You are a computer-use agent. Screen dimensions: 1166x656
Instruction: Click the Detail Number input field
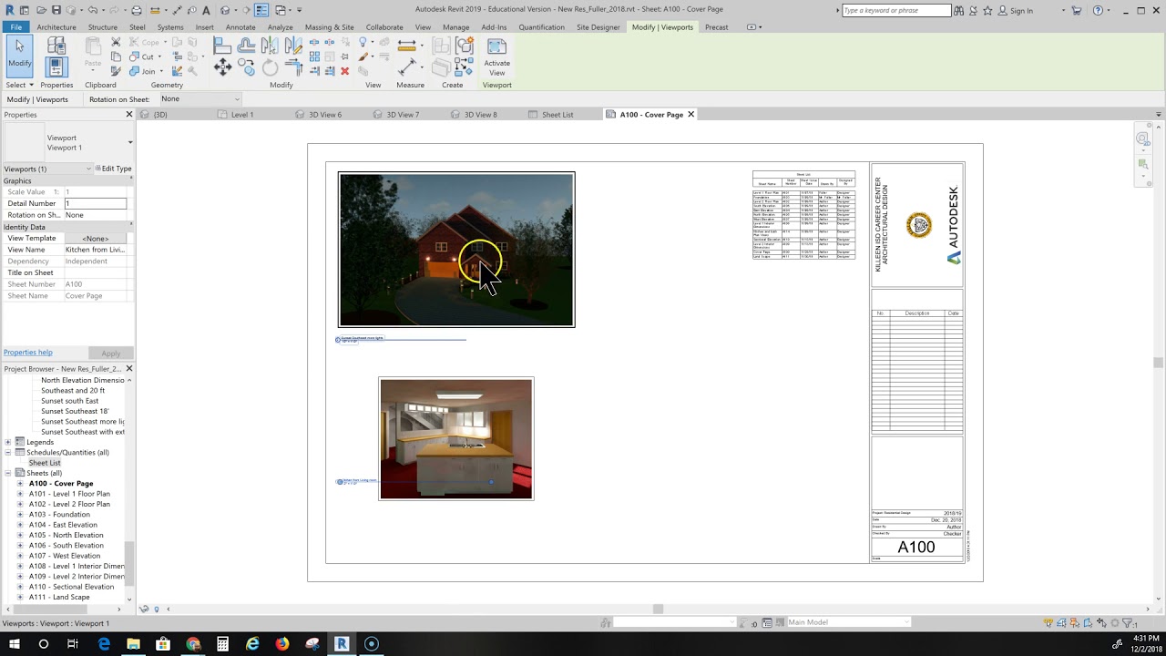click(x=95, y=203)
